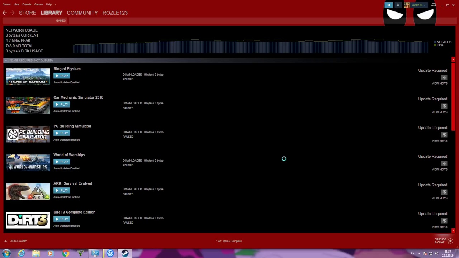Open Windows Start menu orb
Screen dimensions: 459x258
[6, 253]
